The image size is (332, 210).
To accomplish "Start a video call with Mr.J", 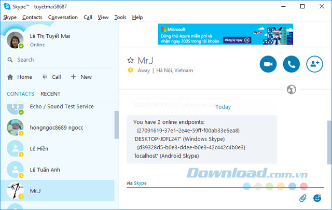I will tap(268, 64).
